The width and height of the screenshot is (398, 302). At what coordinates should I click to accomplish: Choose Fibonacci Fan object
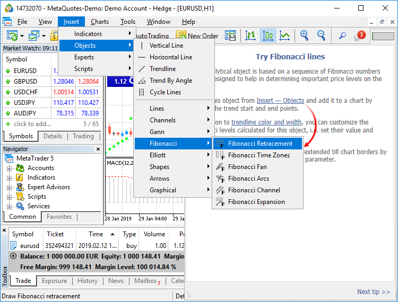coord(247,167)
